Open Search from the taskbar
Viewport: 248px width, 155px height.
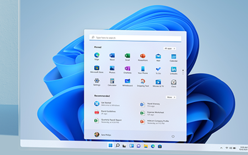117,145
